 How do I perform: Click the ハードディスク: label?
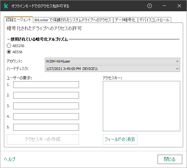pyautogui.click(x=17, y=69)
